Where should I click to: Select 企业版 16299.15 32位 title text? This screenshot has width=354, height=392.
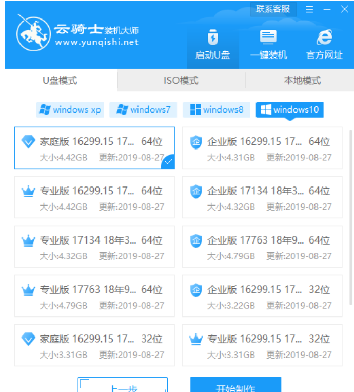pos(269,290)
